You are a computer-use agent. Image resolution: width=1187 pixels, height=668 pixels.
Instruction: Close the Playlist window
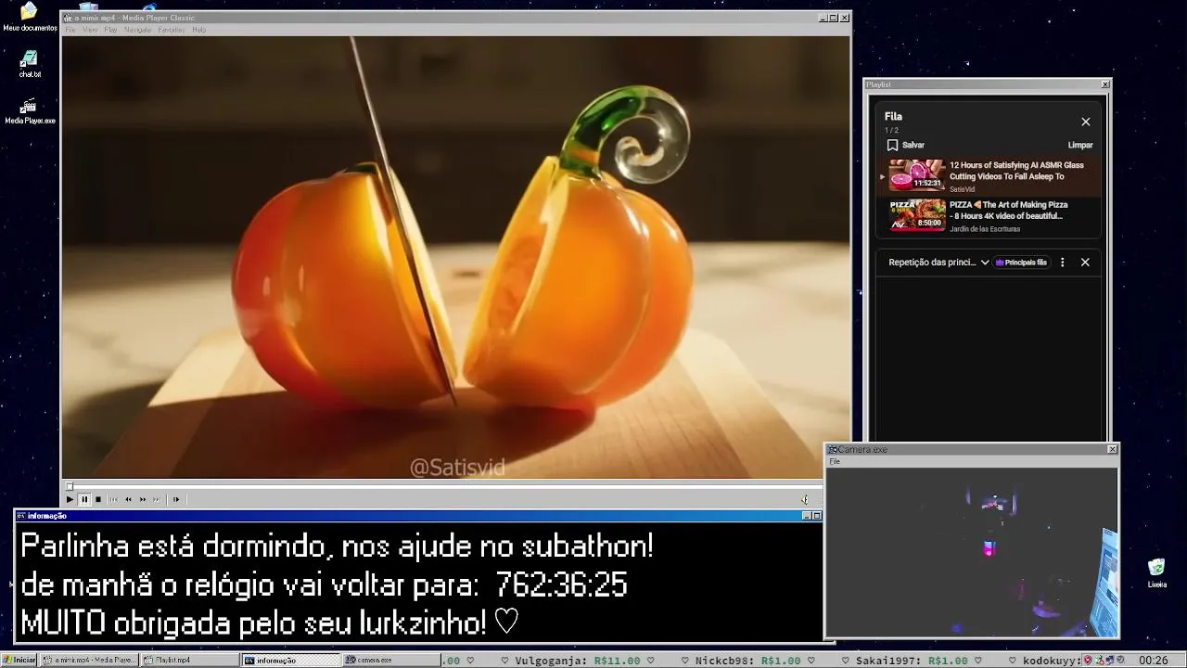coord(1105,84)
